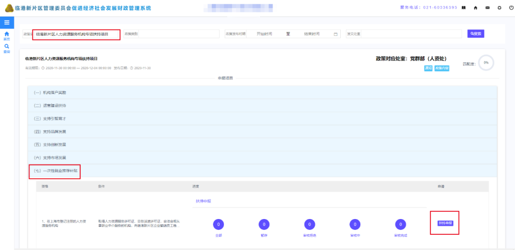This screenshot has width=515, height=250.
Task: Click the 政策对应处室 department heading
Action: coord(411,59)
